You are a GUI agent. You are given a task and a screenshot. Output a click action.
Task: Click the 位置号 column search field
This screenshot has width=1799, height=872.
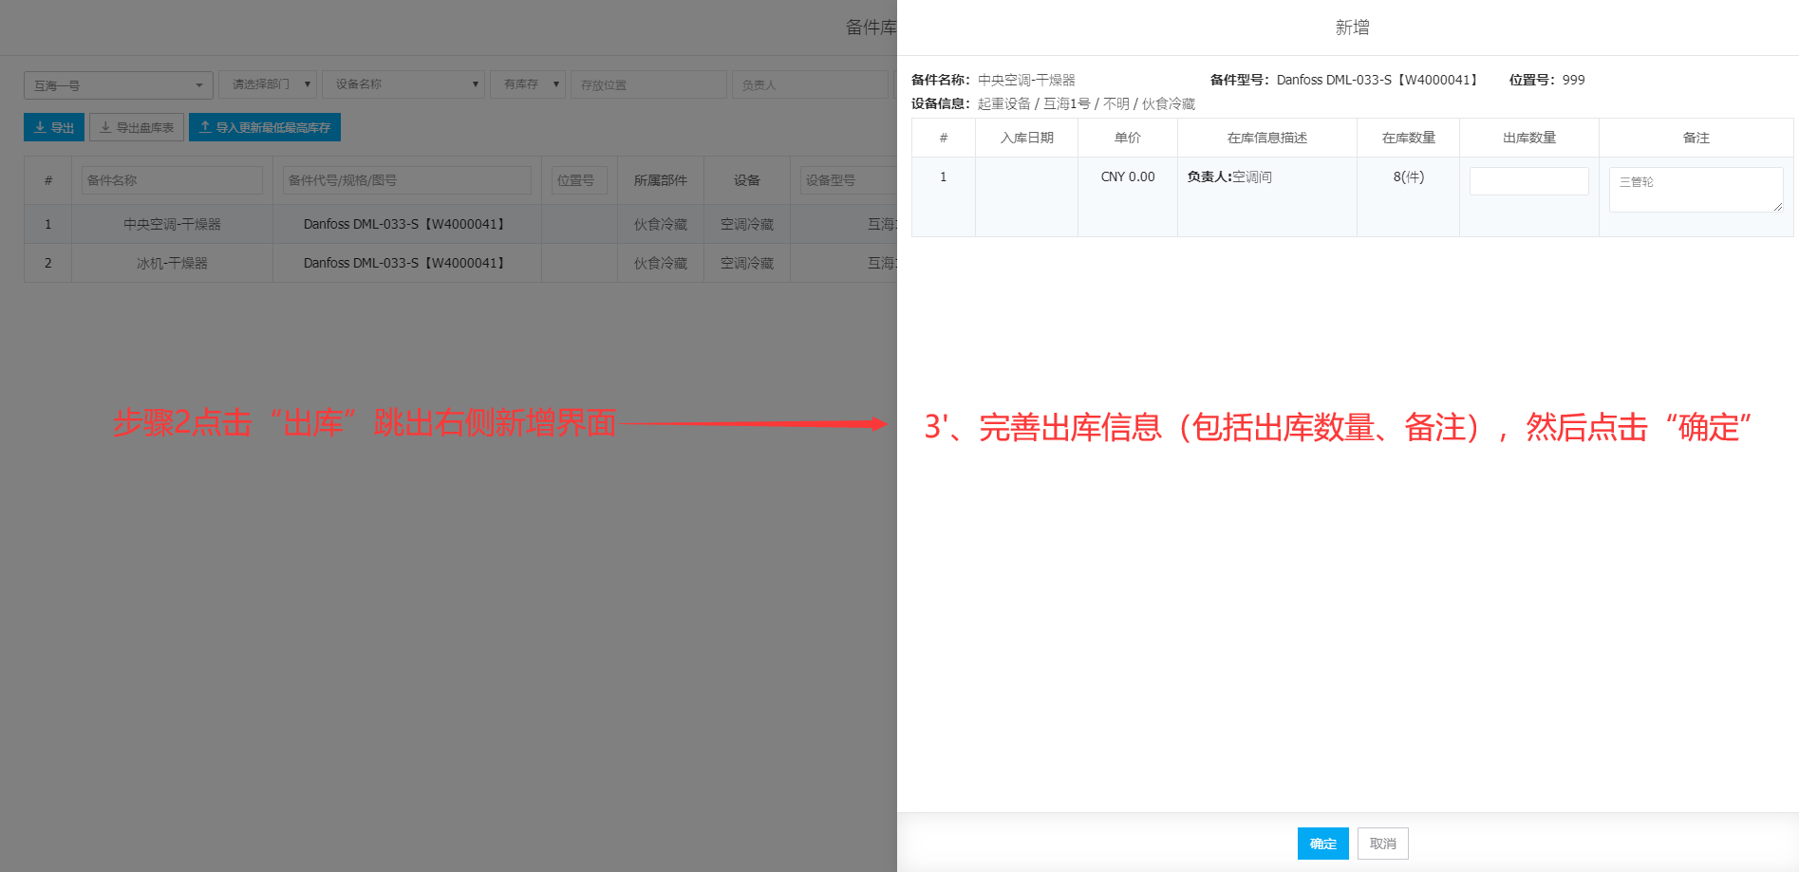coord(579,180)
